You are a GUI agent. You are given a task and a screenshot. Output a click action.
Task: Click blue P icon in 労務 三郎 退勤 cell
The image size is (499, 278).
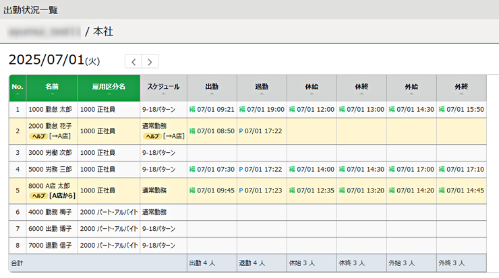click(x=241, y=170)
